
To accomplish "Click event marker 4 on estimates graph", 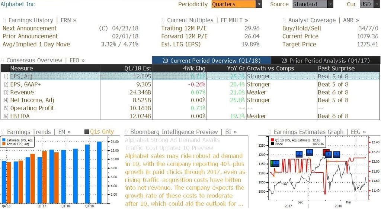I will coord(328,154).
